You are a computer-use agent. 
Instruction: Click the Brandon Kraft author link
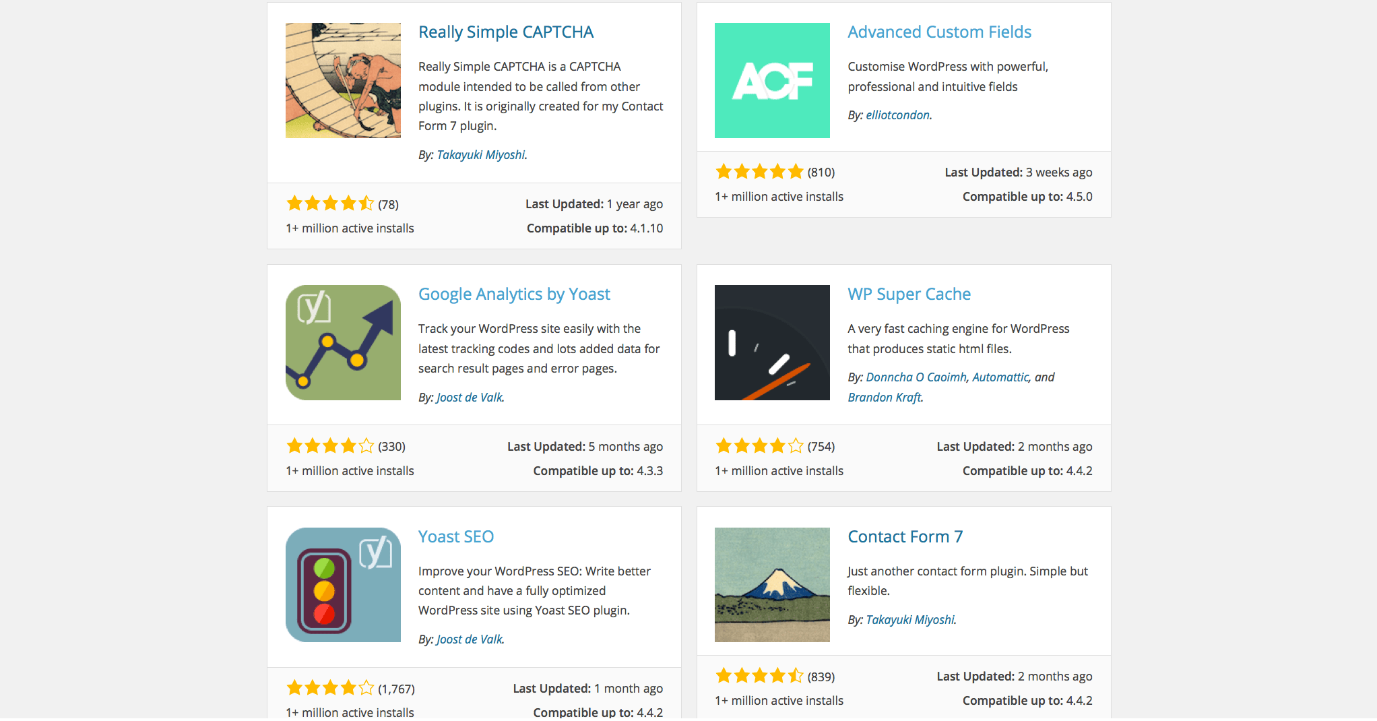884,398
